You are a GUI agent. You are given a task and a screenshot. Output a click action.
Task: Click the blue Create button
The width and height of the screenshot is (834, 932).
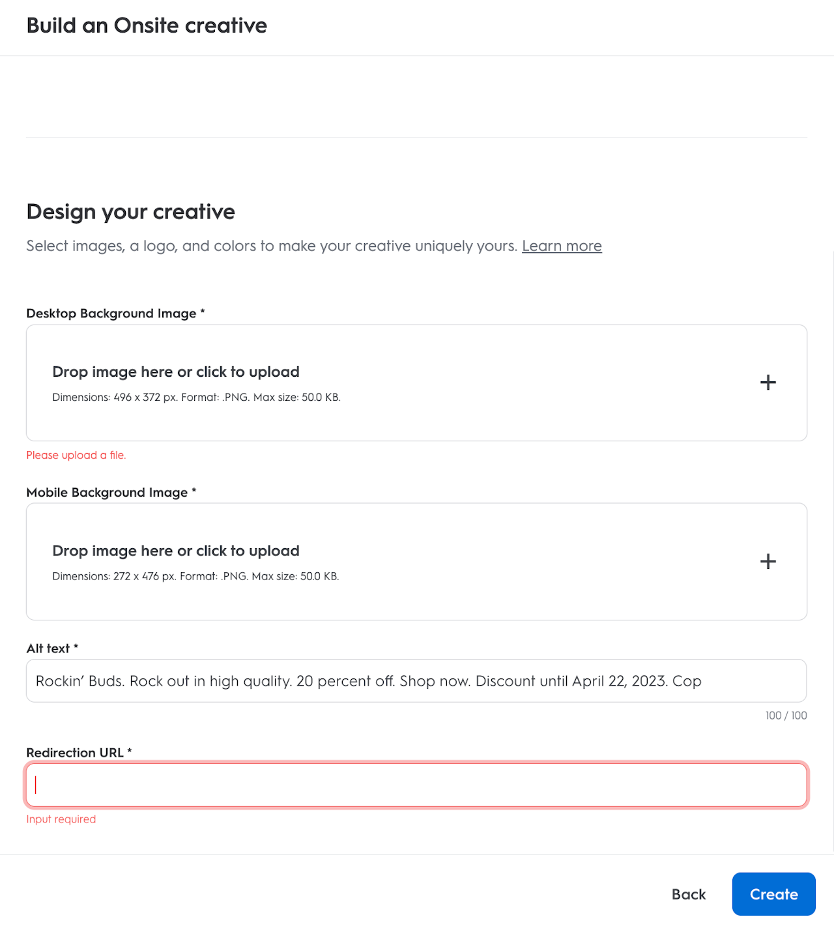pos(773,894)
